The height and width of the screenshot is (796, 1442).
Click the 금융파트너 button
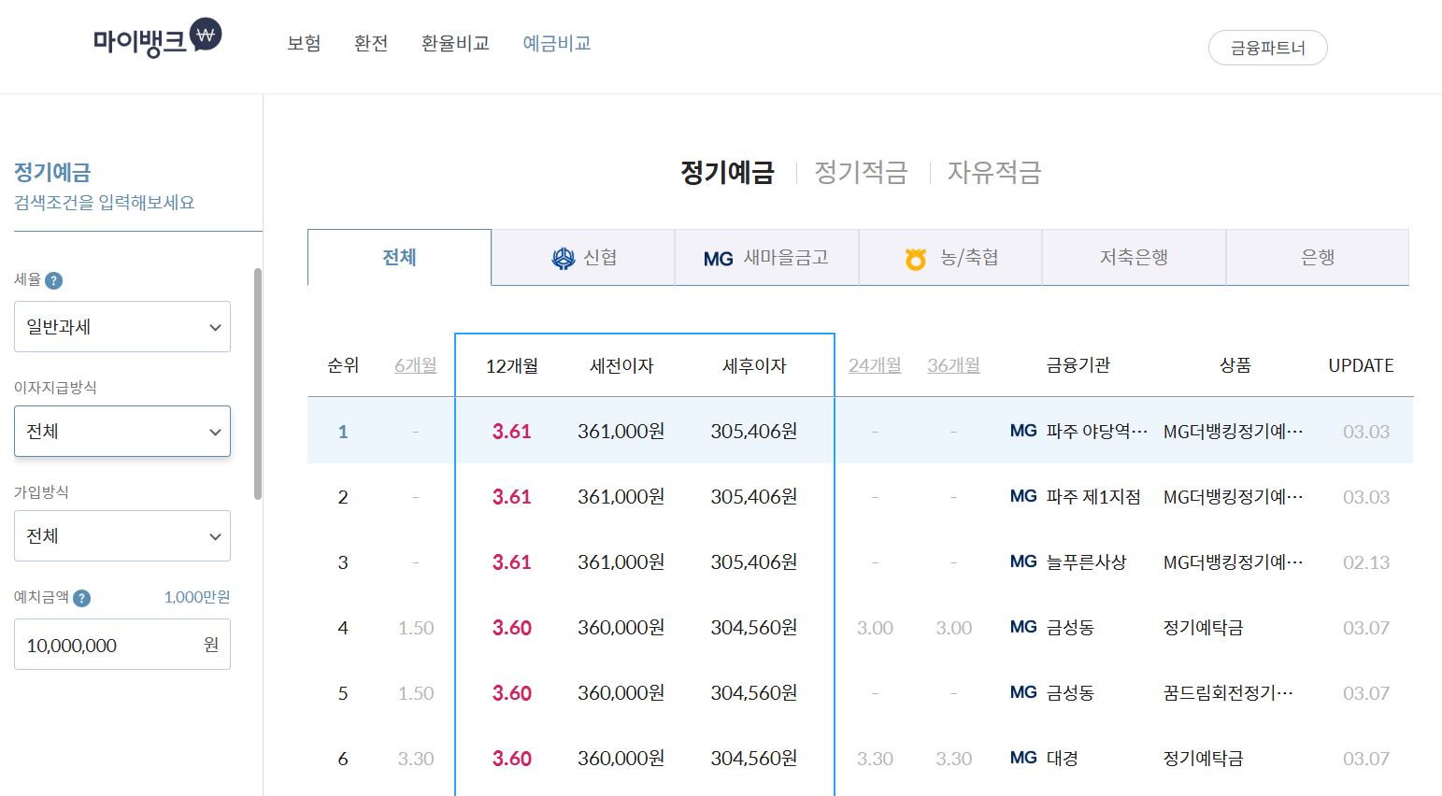(1267, 48)
